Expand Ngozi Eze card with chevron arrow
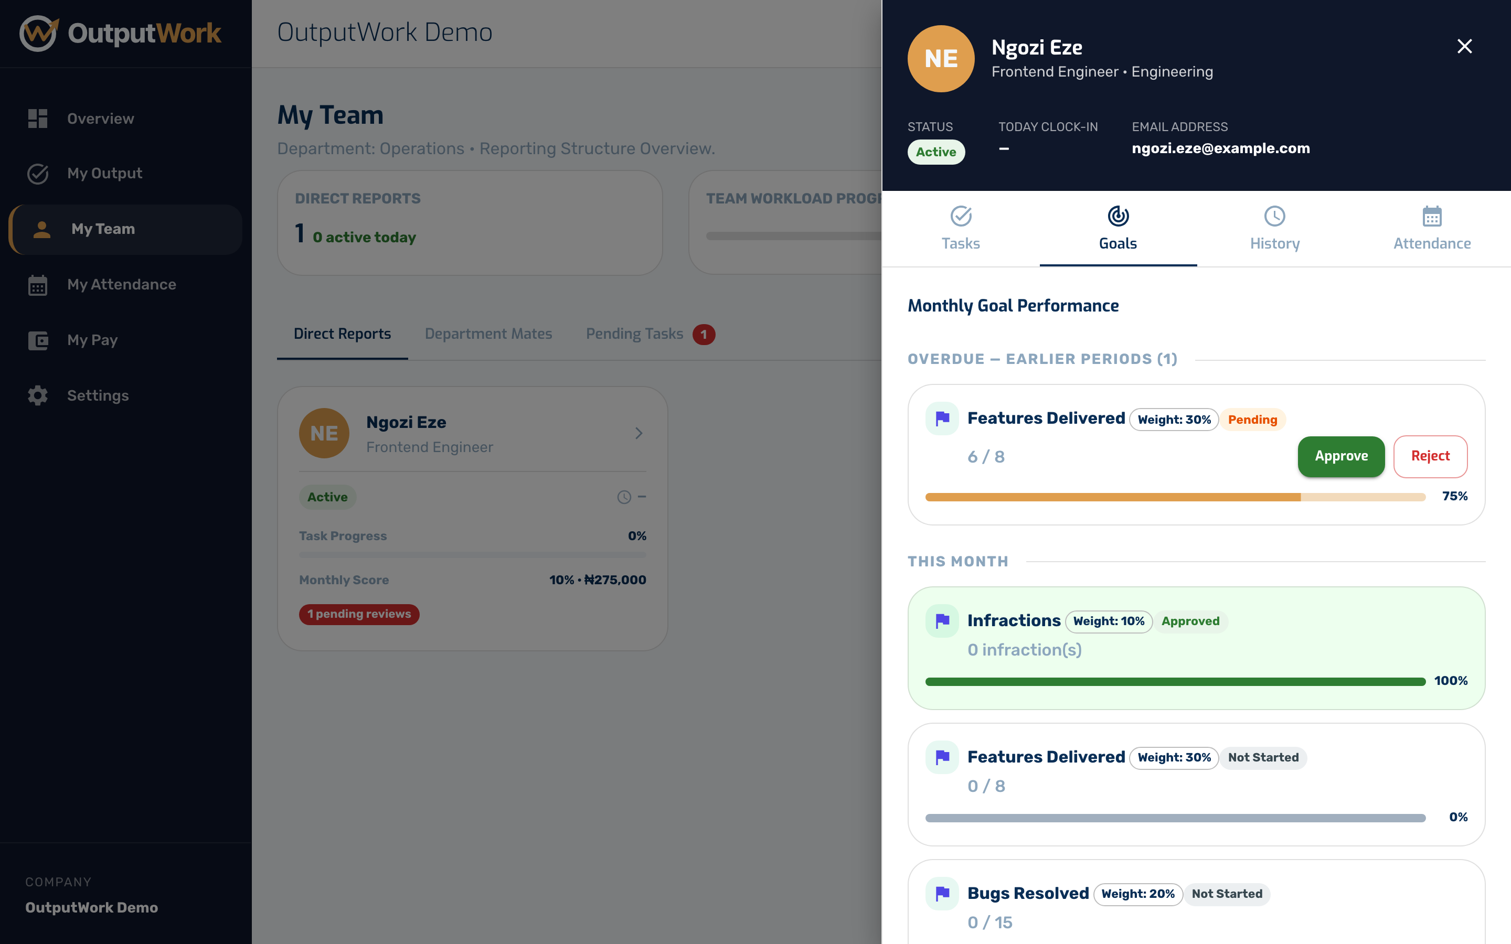Viewport: 1511px width, 944px height. (638, 433)
